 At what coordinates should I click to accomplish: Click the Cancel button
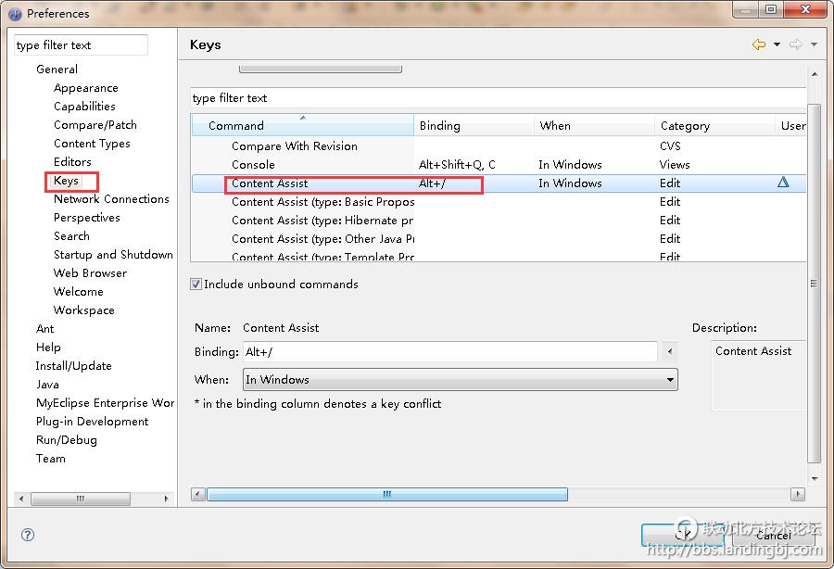[x=773, y=535]
